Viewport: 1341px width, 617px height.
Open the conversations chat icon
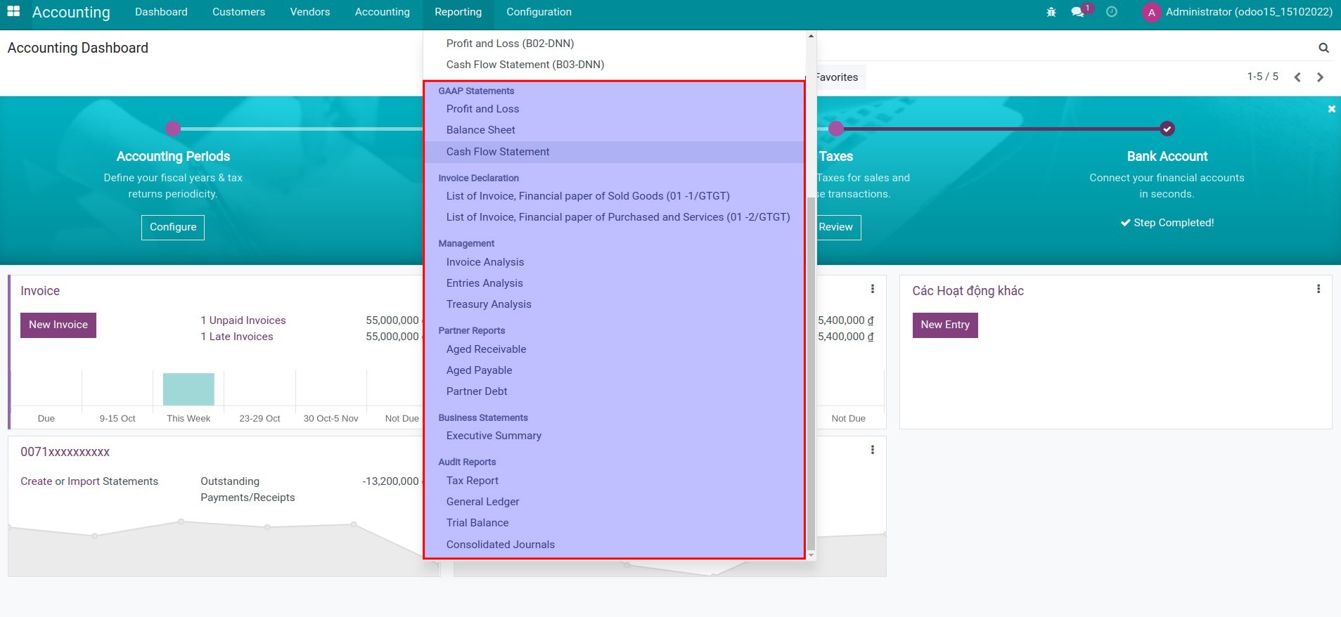pyautogui.click(x=1077, y=12)
